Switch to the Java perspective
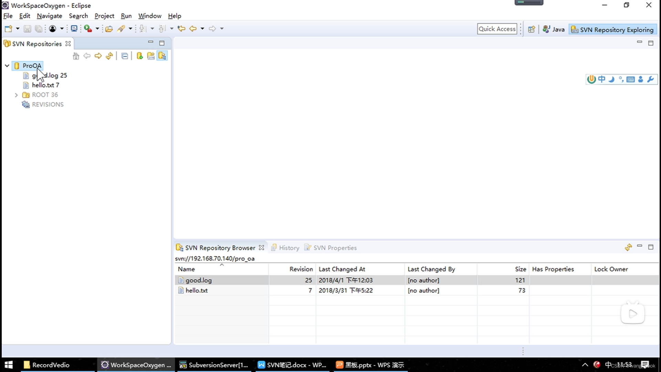 pos(554,29)
